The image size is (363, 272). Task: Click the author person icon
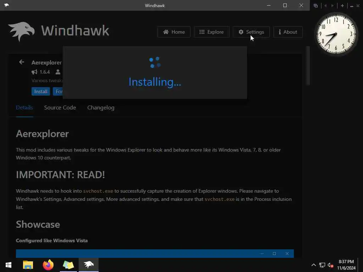pos(58,72)
